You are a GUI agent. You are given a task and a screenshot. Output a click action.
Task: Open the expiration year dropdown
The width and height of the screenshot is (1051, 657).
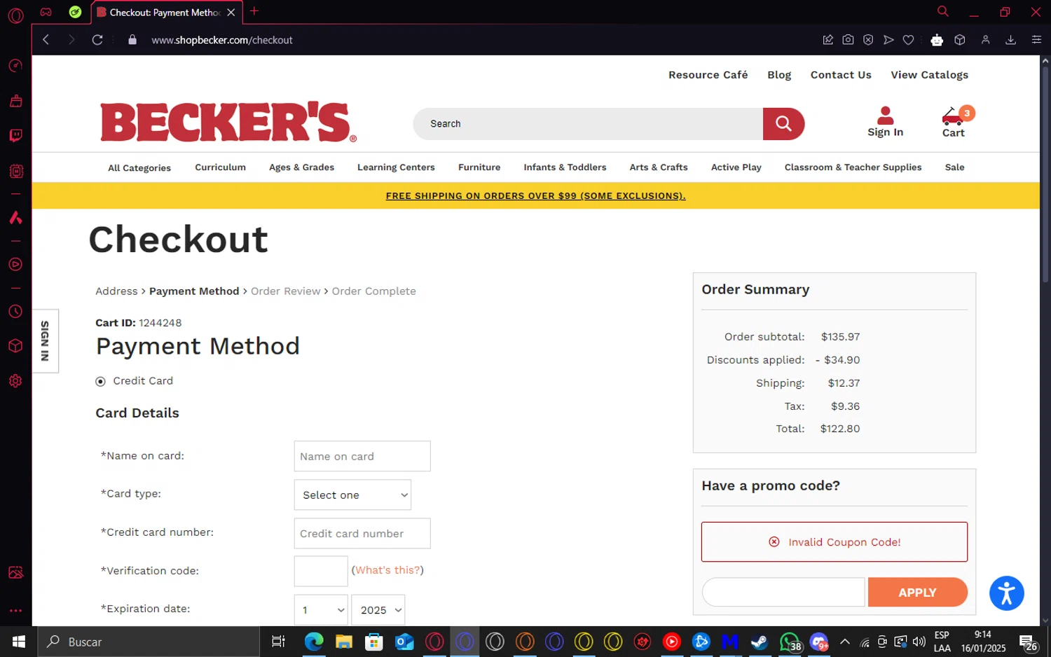point(378,610)
